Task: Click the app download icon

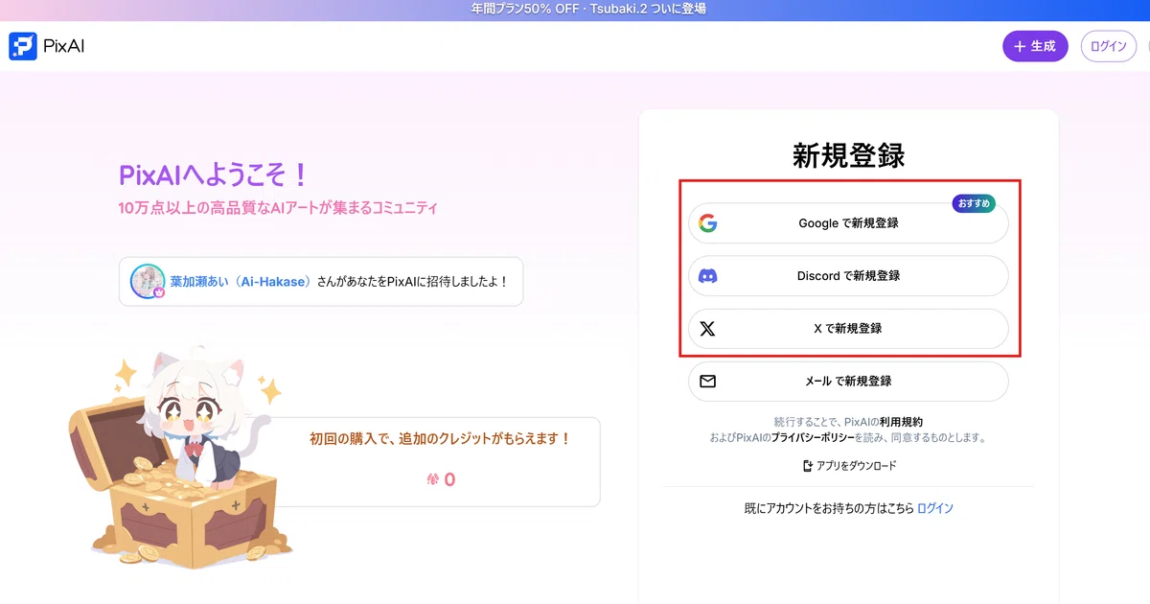Action: pos(807,466)
